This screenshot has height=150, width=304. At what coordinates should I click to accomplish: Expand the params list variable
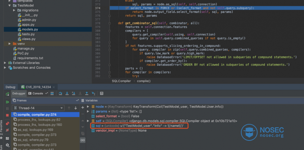(88, 111)
